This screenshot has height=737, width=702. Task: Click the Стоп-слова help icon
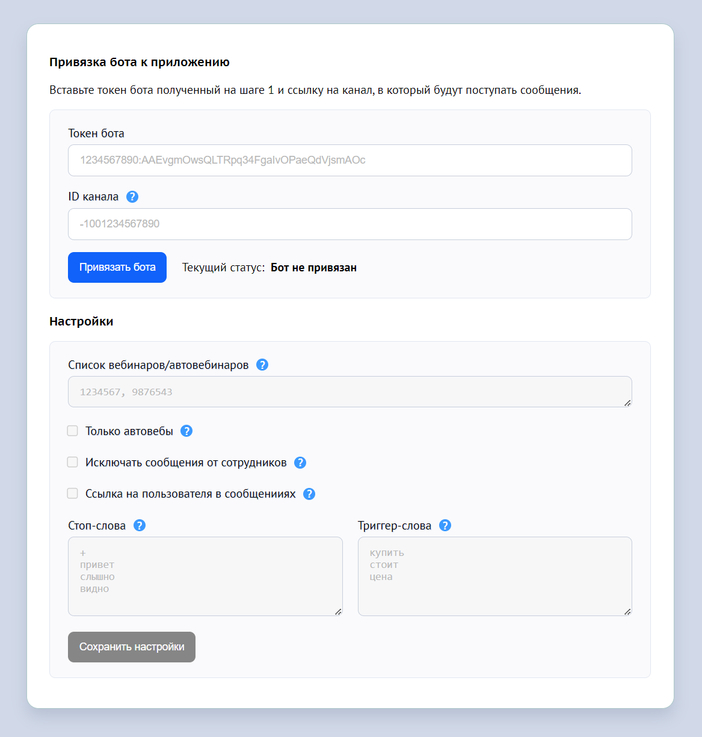coord(140,525)
